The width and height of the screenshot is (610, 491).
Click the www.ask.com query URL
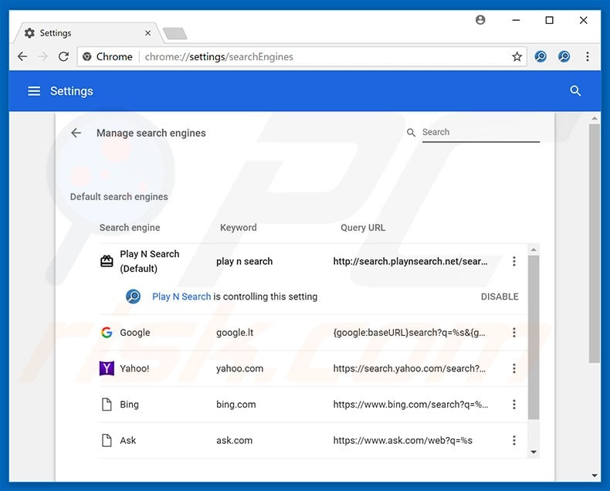402,440
